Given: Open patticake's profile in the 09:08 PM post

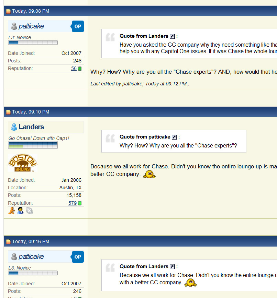Looking at the screenshot, I should (31, 26).
